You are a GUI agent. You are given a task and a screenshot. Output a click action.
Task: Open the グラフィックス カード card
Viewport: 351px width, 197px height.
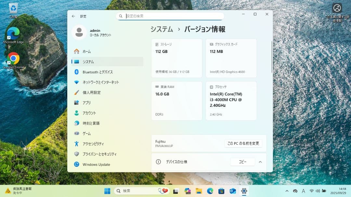pos(231,58)
